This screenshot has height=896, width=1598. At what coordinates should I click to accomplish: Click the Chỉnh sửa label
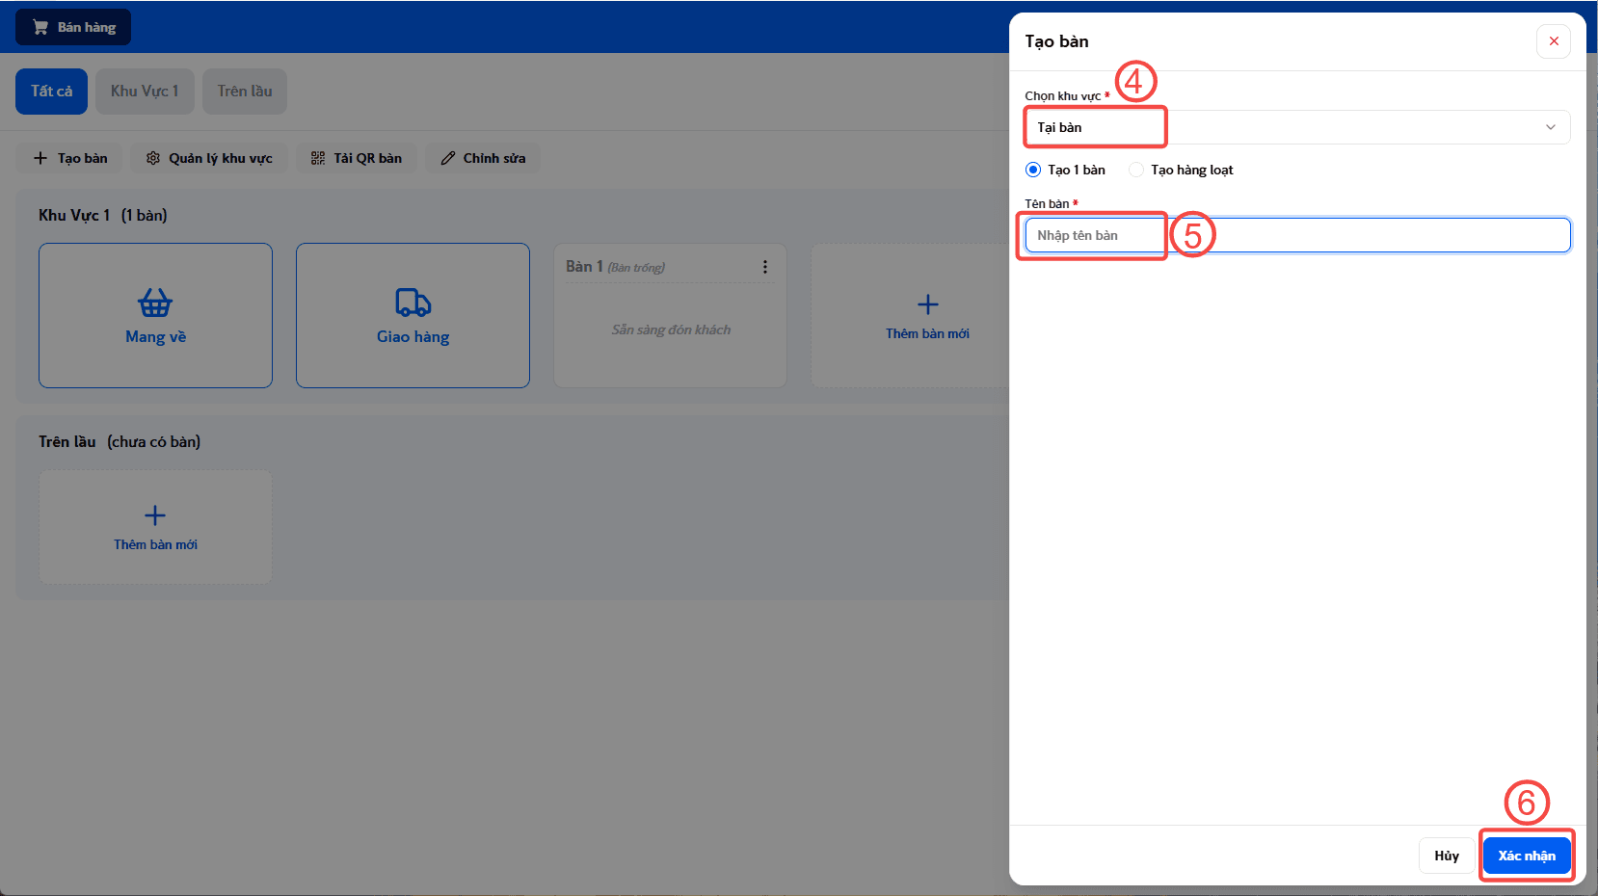[x=494, y=158]
